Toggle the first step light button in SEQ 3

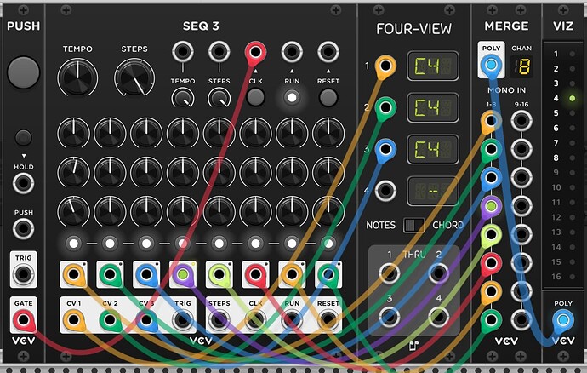point(74,244)
